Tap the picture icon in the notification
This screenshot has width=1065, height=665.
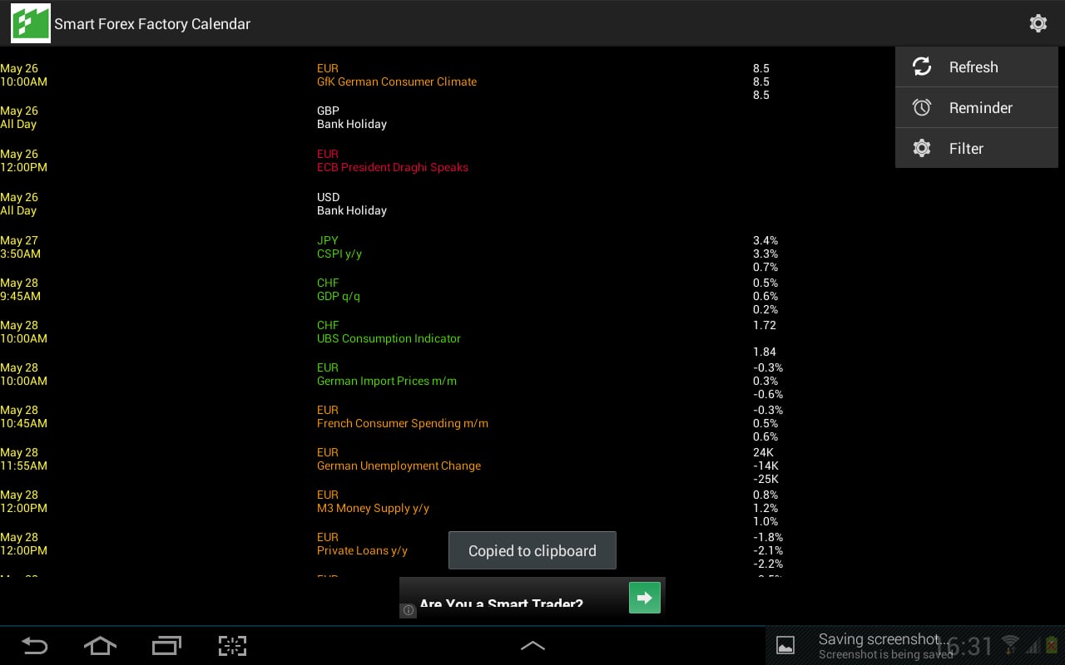(x=785, y=645)
